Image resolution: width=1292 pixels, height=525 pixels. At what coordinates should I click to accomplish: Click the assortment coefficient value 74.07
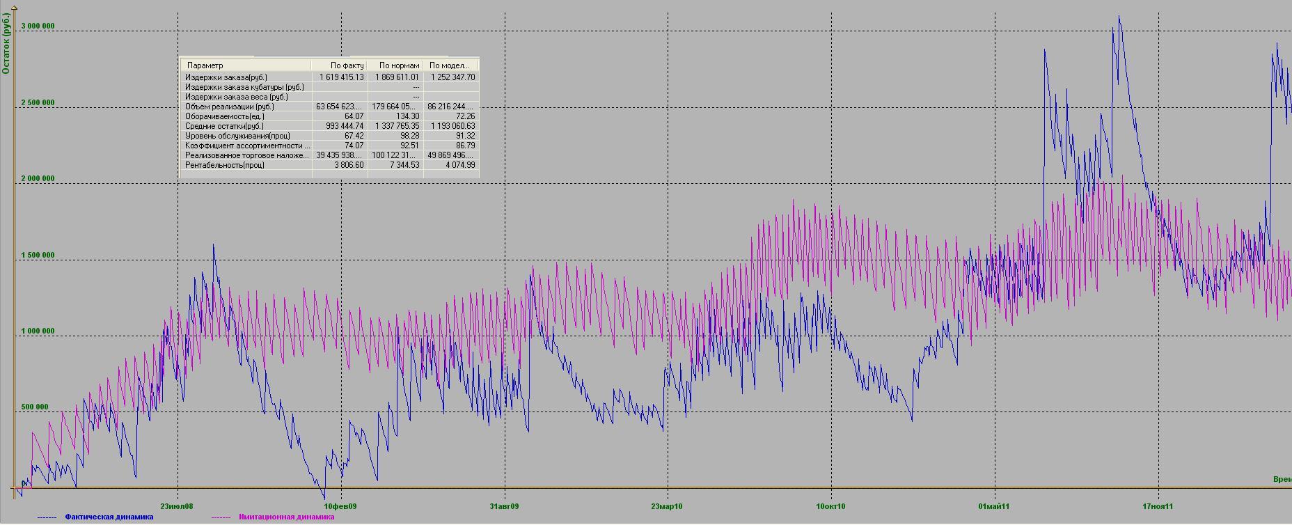coord(354,146)
